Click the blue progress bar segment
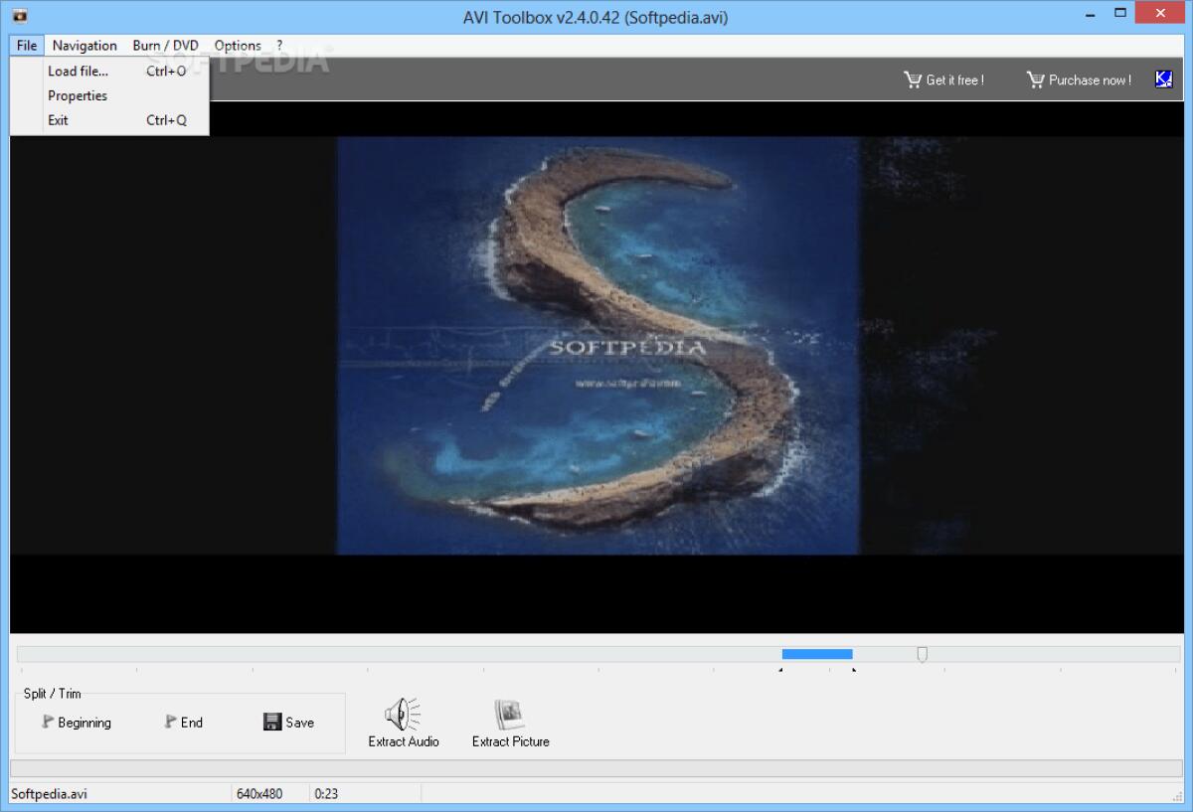Viewport: 1193px width, 812px height. click(x=816, y=653)
